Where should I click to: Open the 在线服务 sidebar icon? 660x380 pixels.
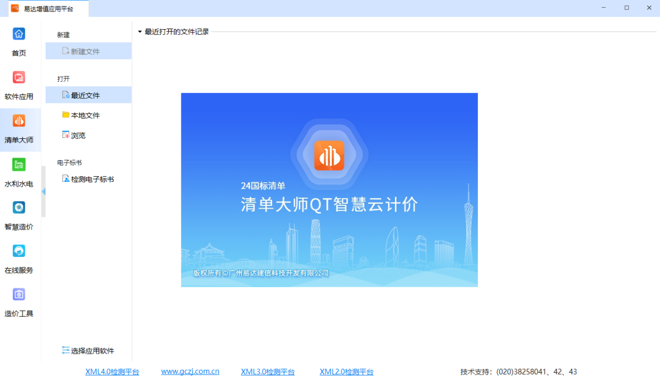coord(19,251)
